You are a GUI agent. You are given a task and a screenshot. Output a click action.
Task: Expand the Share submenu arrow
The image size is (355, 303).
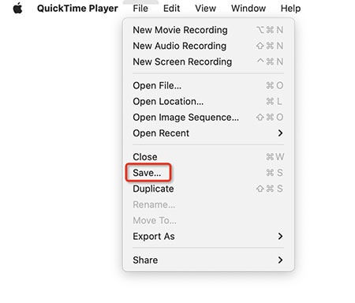point(280,260)
